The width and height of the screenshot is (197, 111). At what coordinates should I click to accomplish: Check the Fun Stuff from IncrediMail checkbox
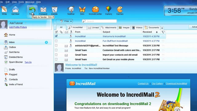(56, 41)
